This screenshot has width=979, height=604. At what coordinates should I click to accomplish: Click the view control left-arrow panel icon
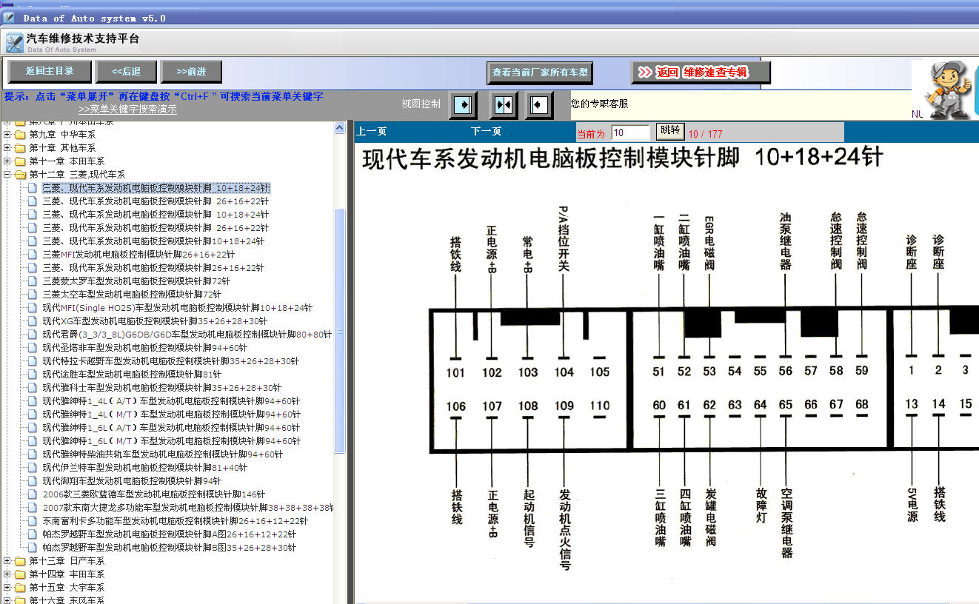click(539, 105)
